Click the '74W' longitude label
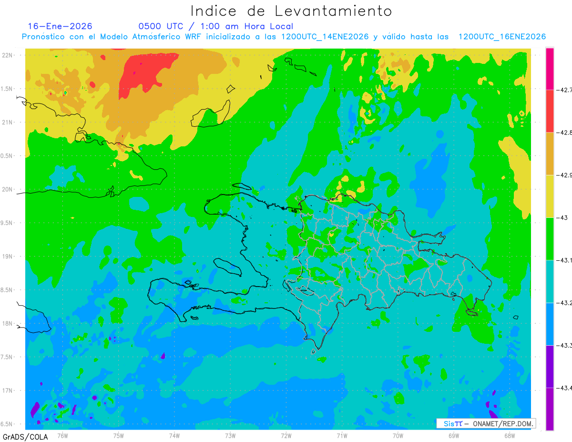This screenshot has height=442, width=572. tap(174, 435)
